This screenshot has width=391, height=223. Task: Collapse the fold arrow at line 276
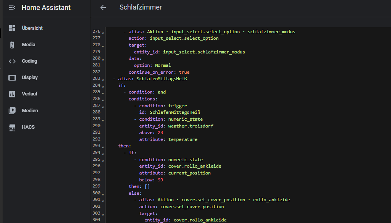click(103, 33)
